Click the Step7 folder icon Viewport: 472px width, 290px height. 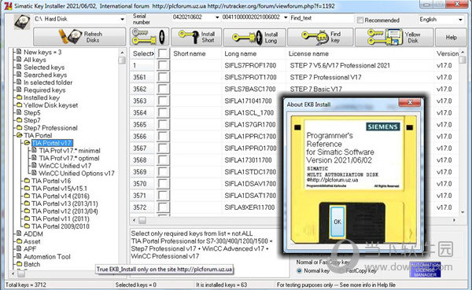pyautogui.click(x=19, y=120)
